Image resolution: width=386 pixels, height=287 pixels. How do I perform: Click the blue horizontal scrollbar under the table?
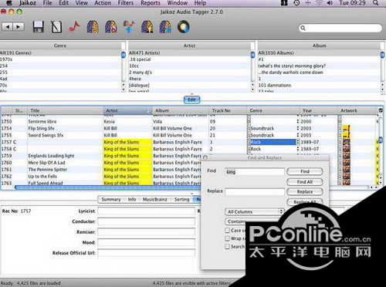(108, 187)
